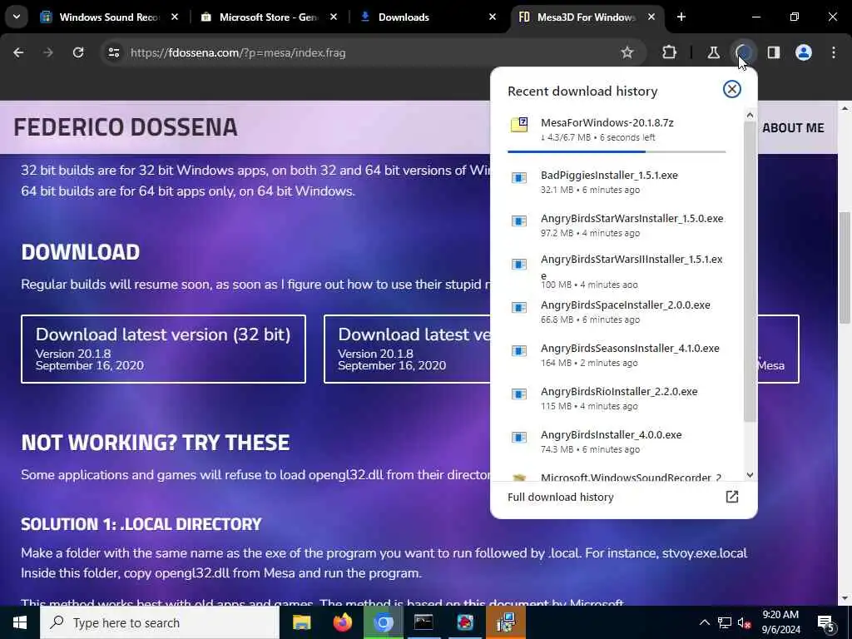
Task: Click the AngryBirdsRioInstaller_2.2.0.exe file icon
Action: tap(519, 394)
